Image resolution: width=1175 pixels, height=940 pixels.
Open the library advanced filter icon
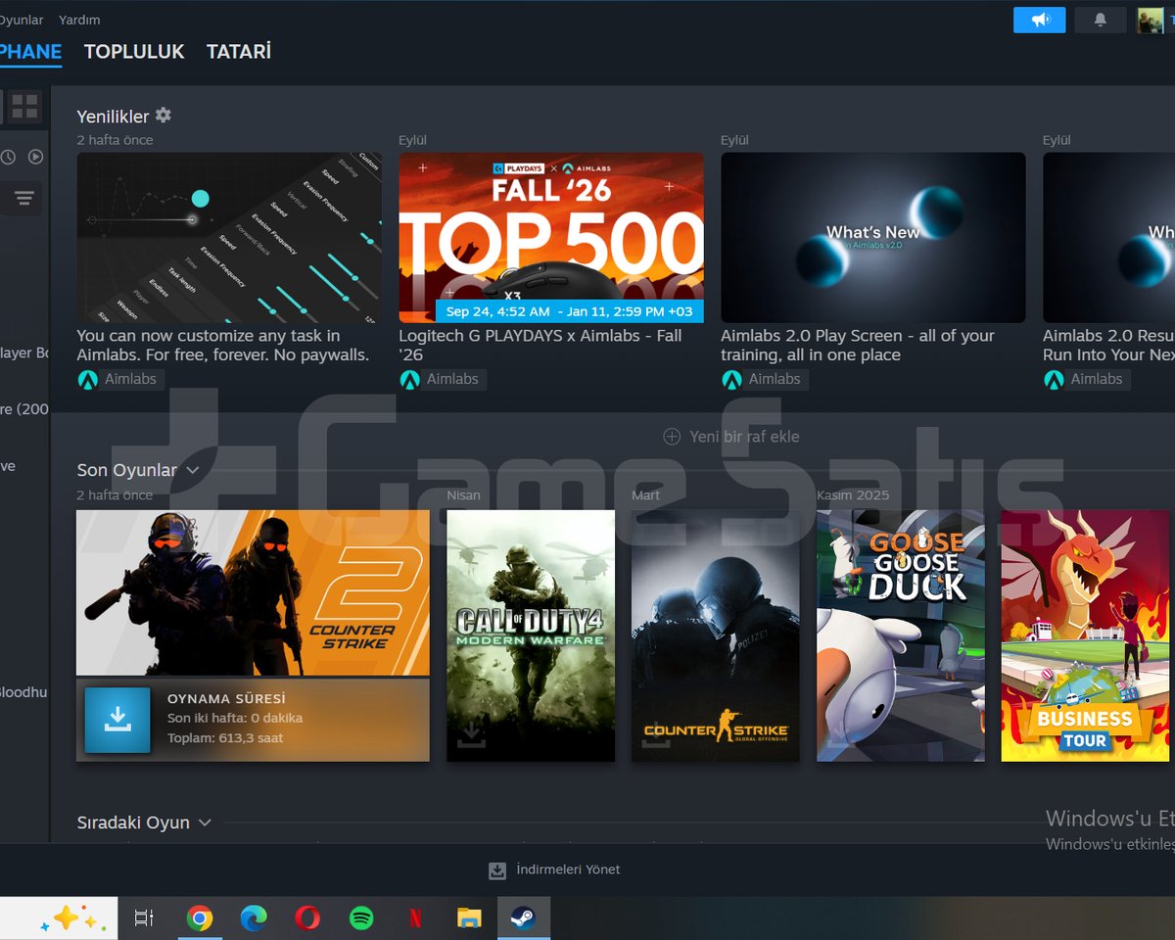24,199
